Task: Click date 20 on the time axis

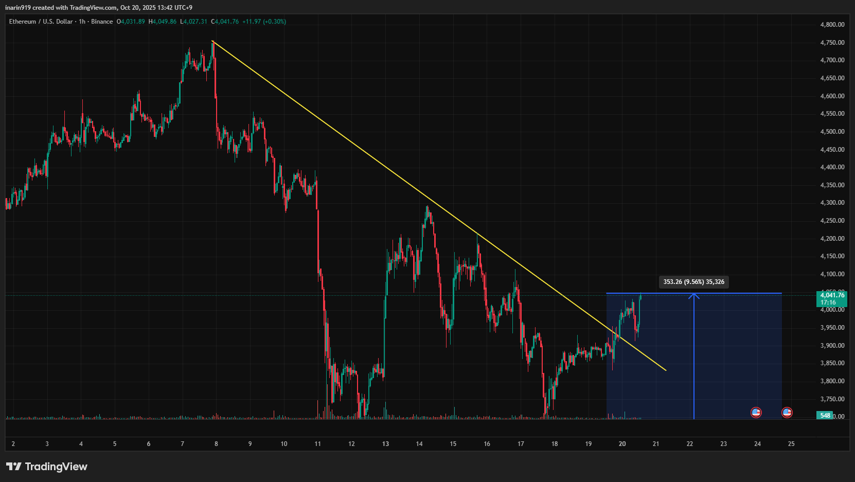Action: (x=622, y=444)
